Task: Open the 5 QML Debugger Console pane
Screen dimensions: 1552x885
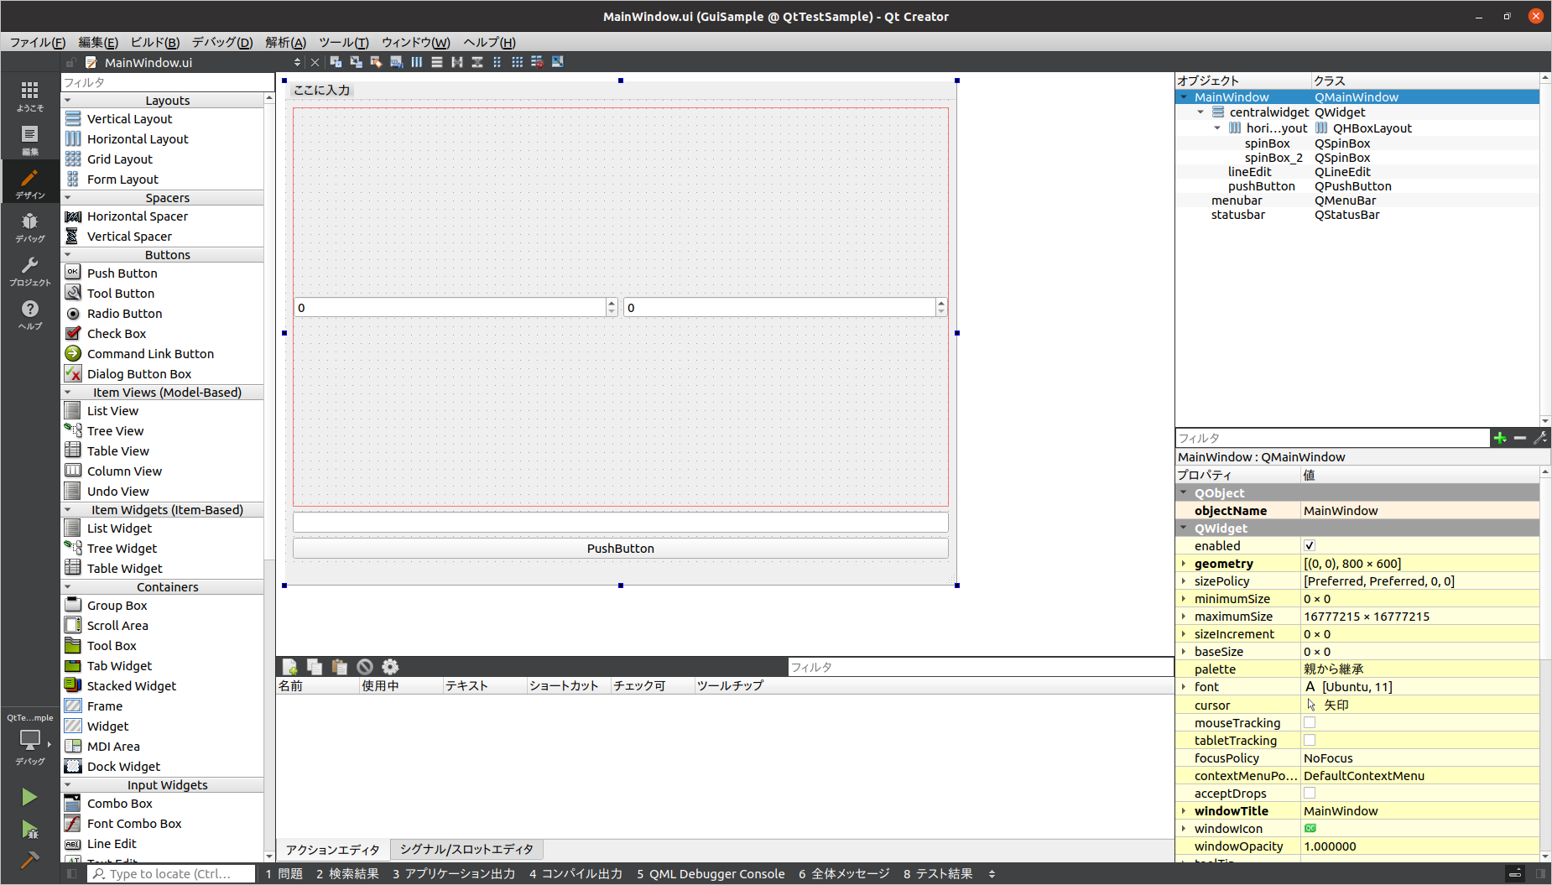Action: (711, 874)
